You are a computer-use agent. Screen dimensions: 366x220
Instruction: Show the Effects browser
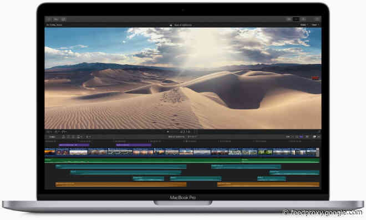314,137
